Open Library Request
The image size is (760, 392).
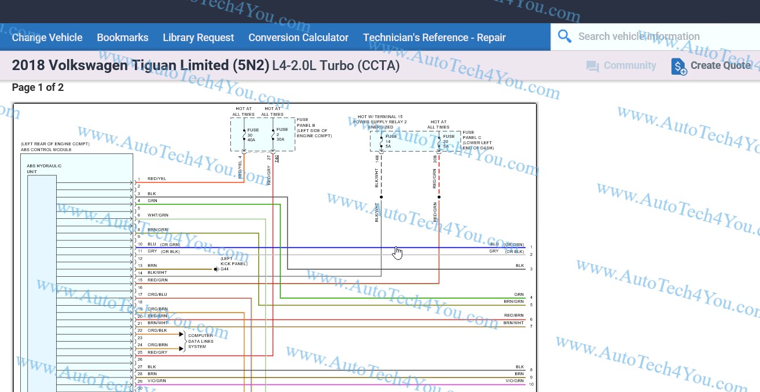[199, 37]
